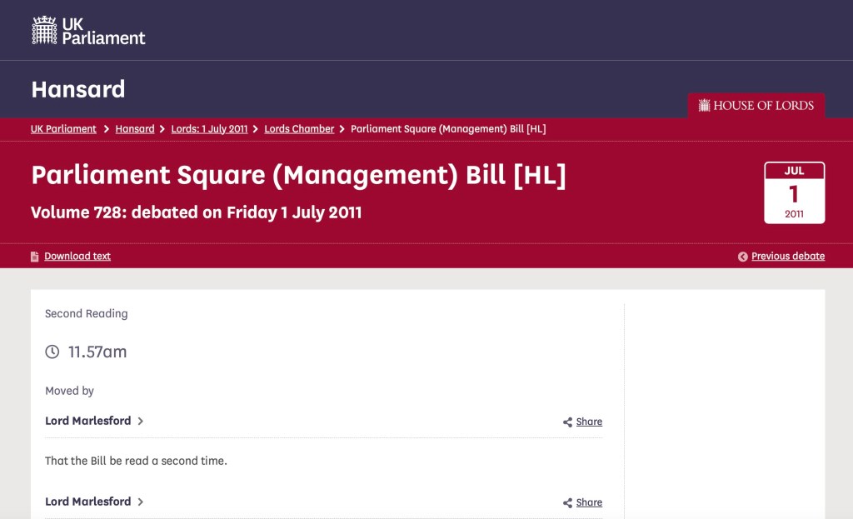Go to the Previous debate link
This screenshot has height=519, width=853.
[x=787, y=257]
